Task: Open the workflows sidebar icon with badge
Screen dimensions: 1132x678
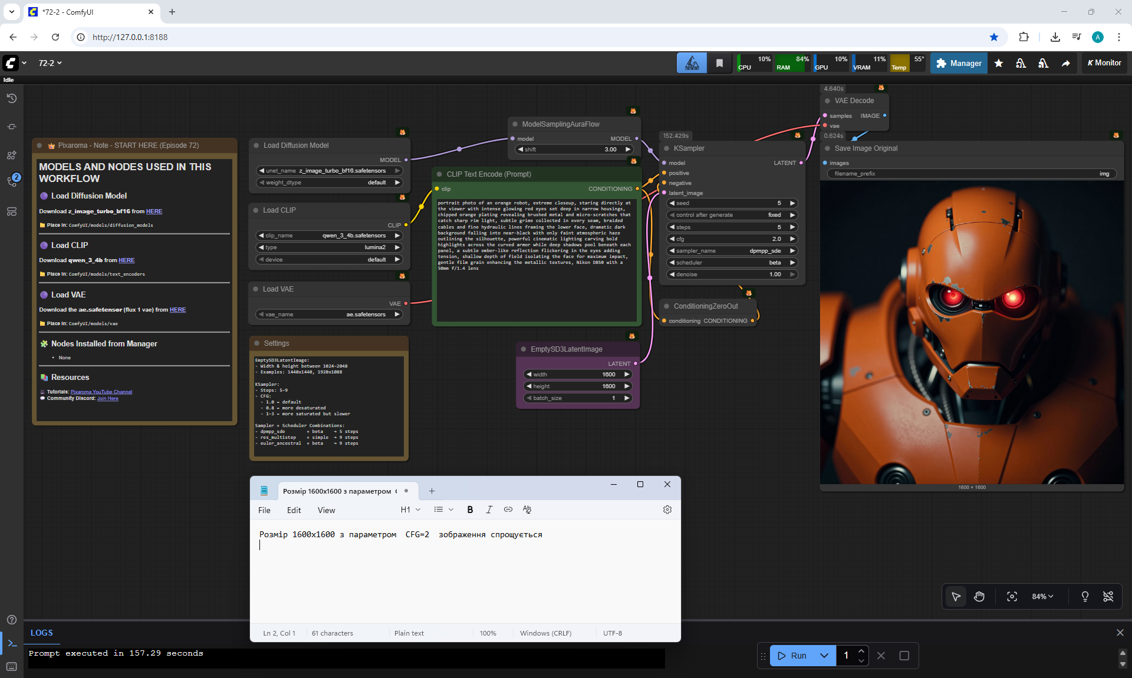Action: coord(12,181)
